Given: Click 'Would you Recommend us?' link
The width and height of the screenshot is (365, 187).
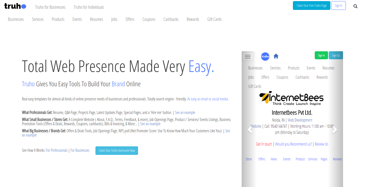Looking at the screenshot, I should 293,144.
